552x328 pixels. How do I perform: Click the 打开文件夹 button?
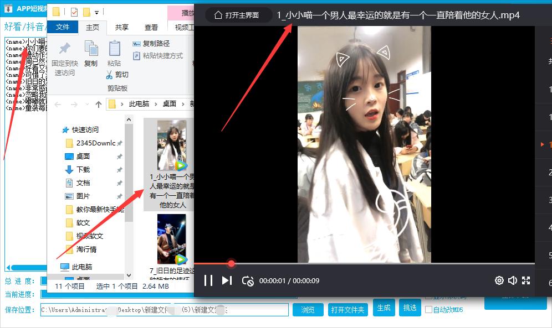[x=348, y=310]
